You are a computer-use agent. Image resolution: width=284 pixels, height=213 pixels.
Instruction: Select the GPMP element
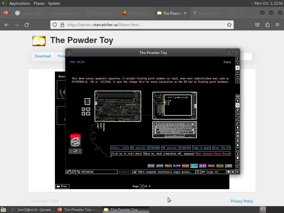[x=160, y=166]
